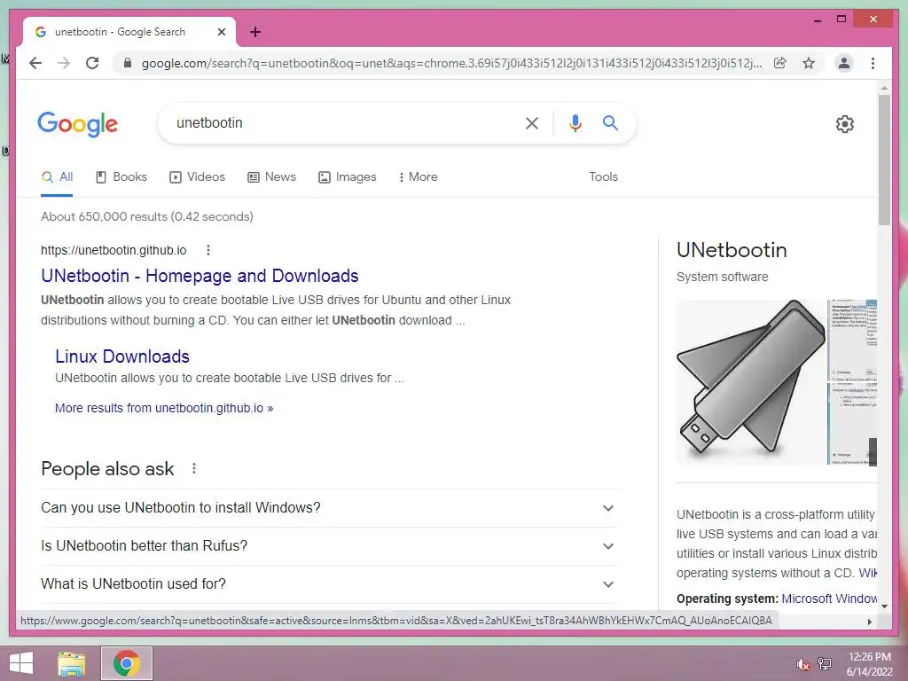908x681 pixels.
Task: Submit search with magnifier icon
Action: pyautogui.click(x=610, y=122)
